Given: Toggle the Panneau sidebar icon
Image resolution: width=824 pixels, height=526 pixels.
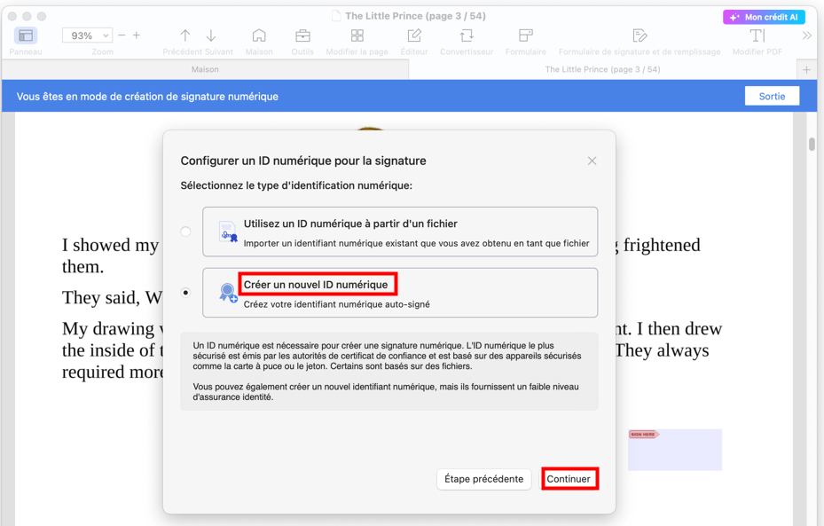Looking at the screenshot, I should point(25,36).
